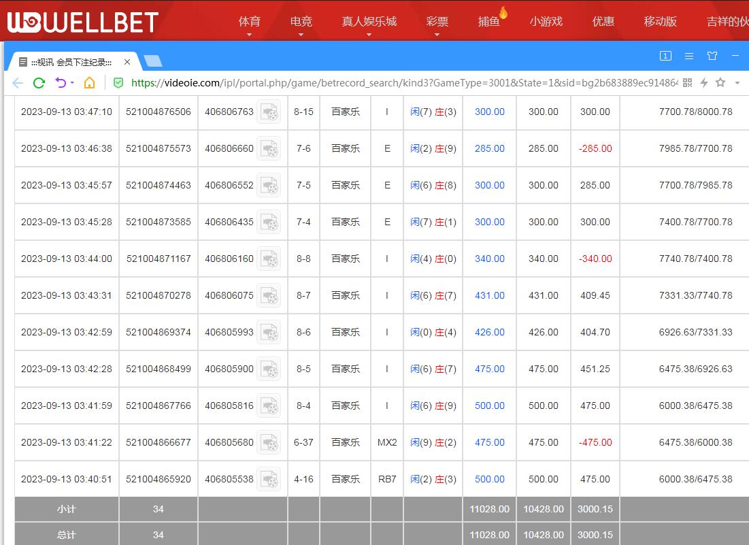
Task: Click the QR code icon in address bar
Action: tap(687, 82)
